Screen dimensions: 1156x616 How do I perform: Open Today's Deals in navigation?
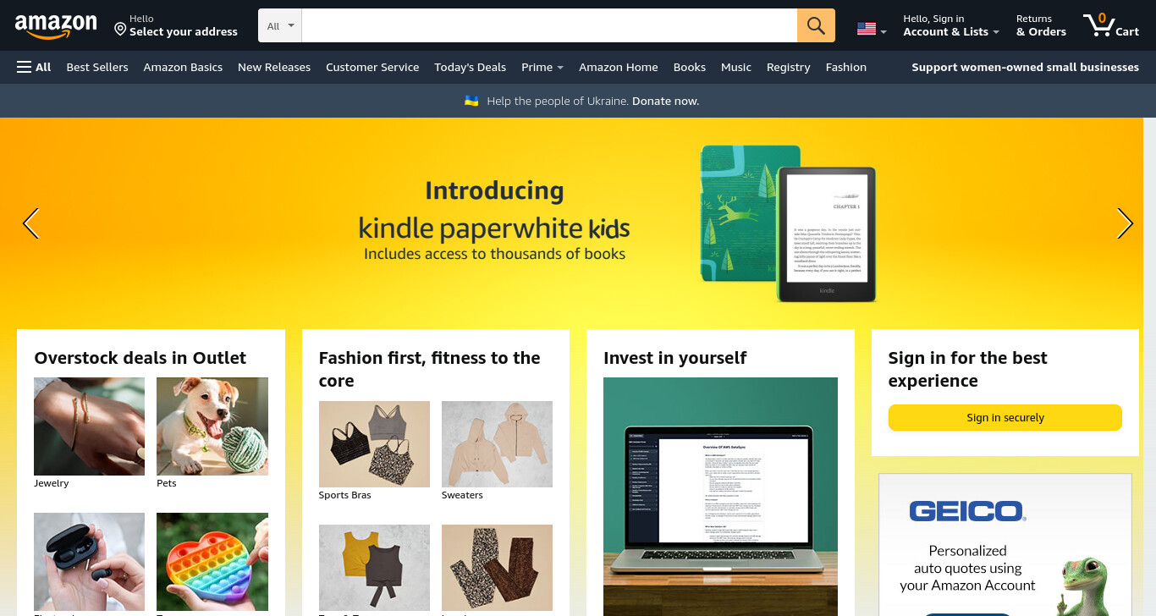click(470, 67)
